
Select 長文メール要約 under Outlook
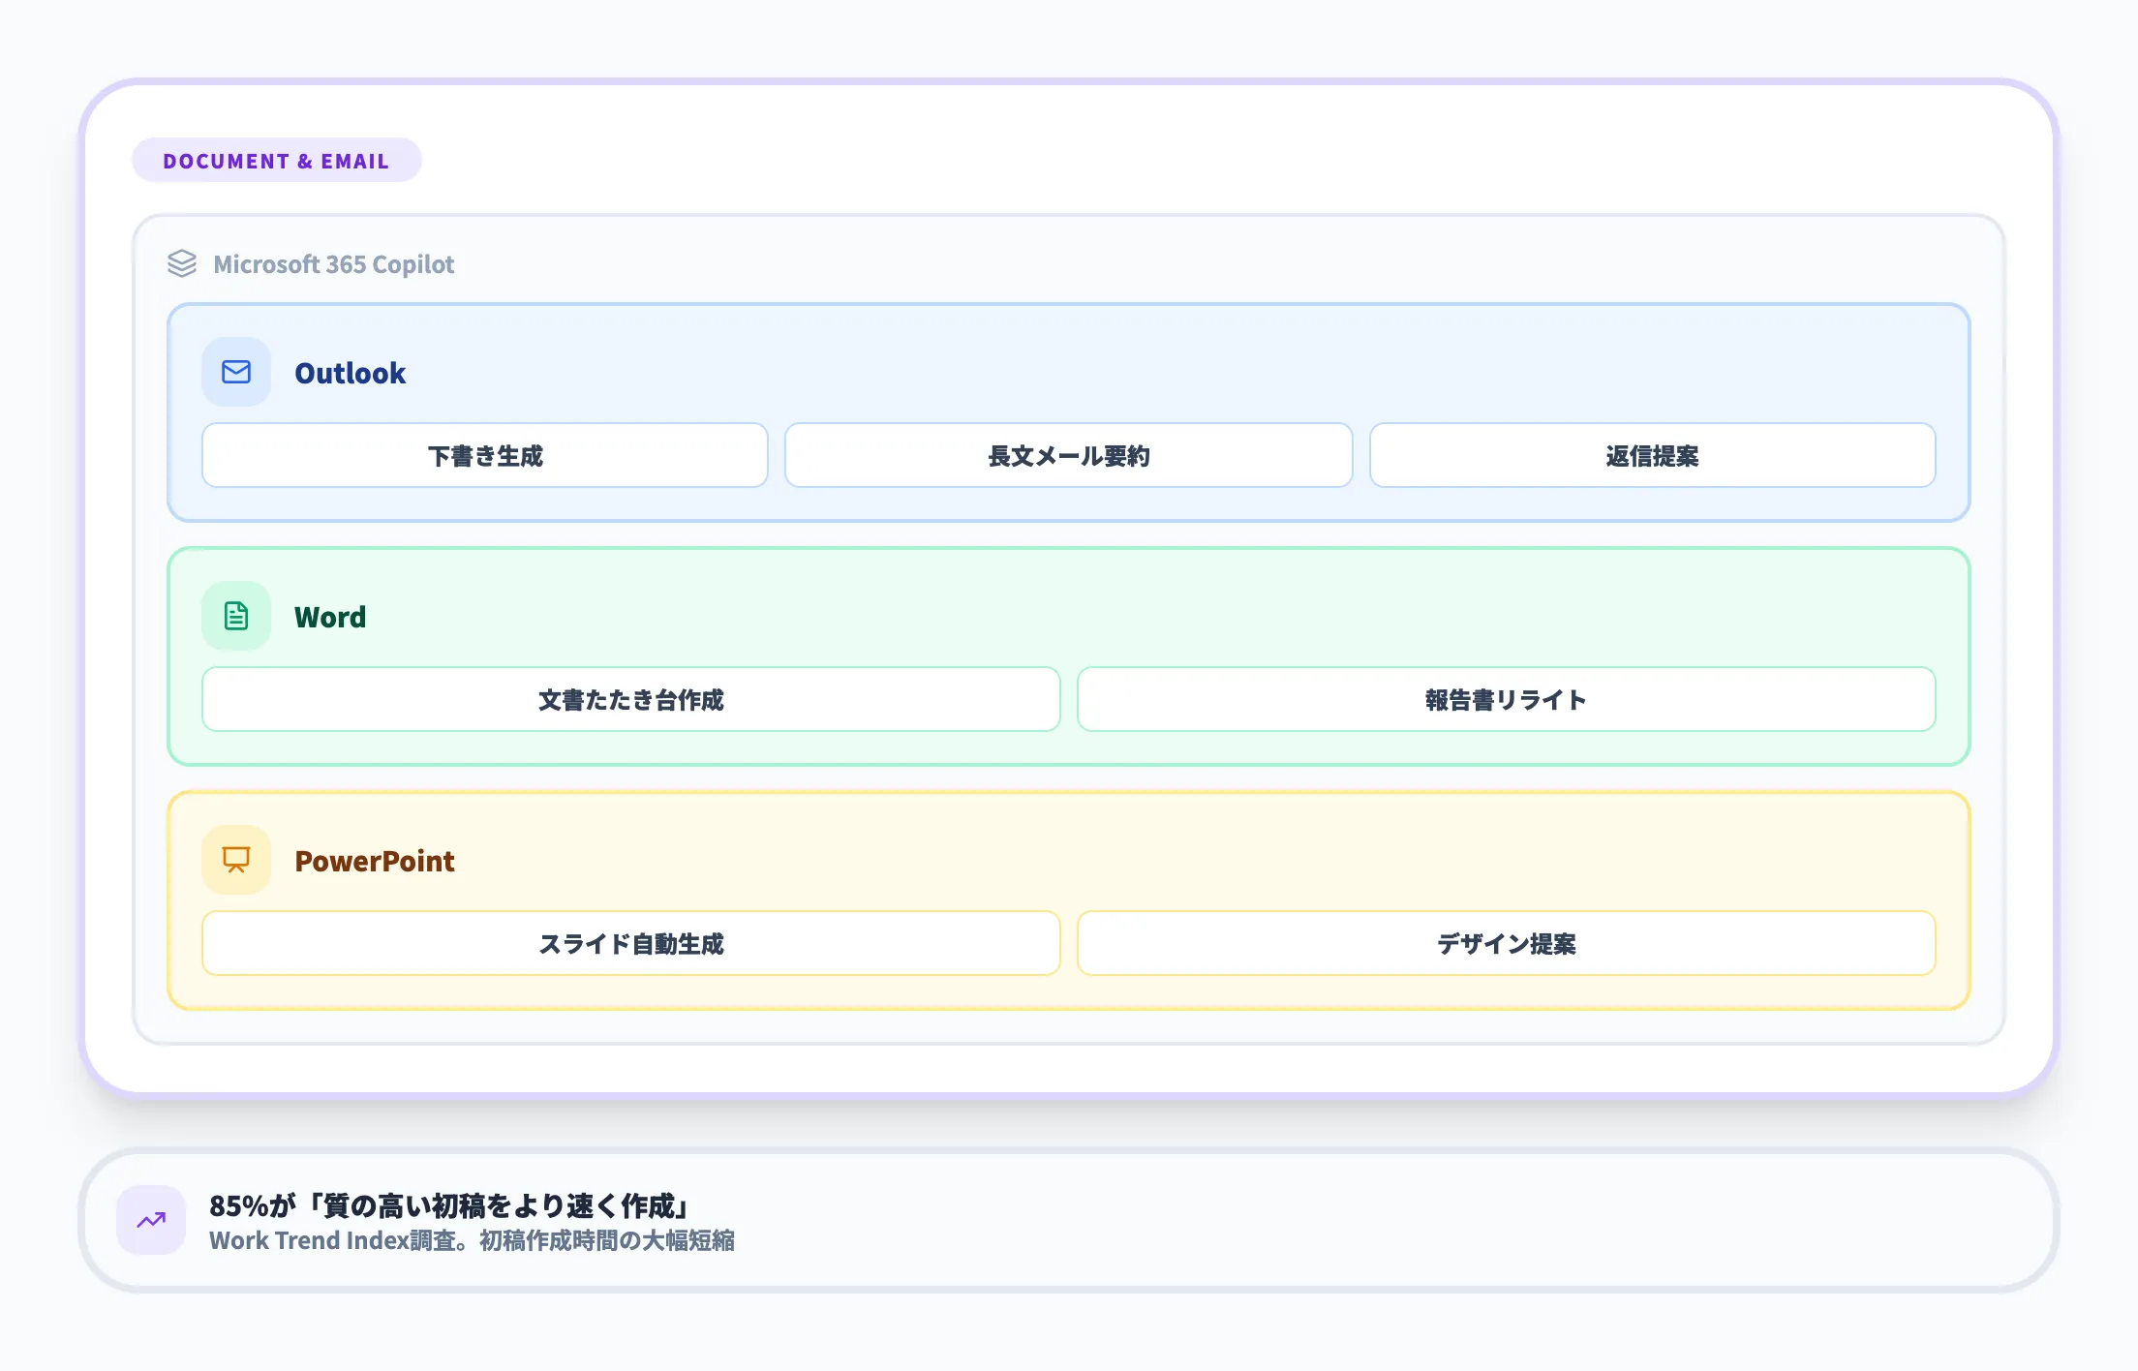[1068, 455]
